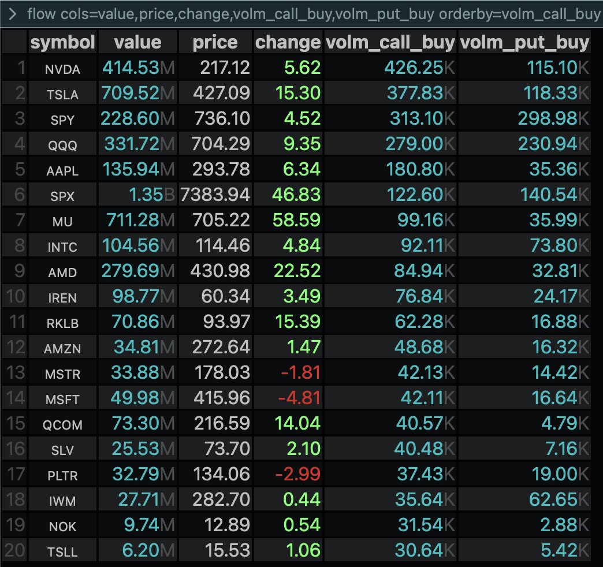This screenshot has height=567, width=603.
Task: Sort by the change column header
Action: pos(288,42)
